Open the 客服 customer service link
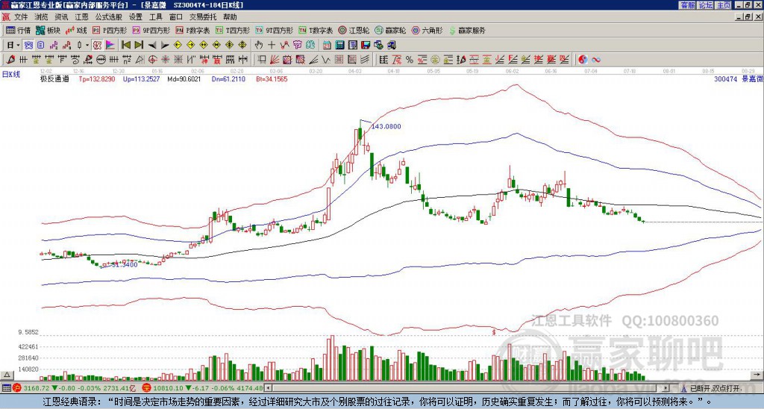 click(687, 5)
